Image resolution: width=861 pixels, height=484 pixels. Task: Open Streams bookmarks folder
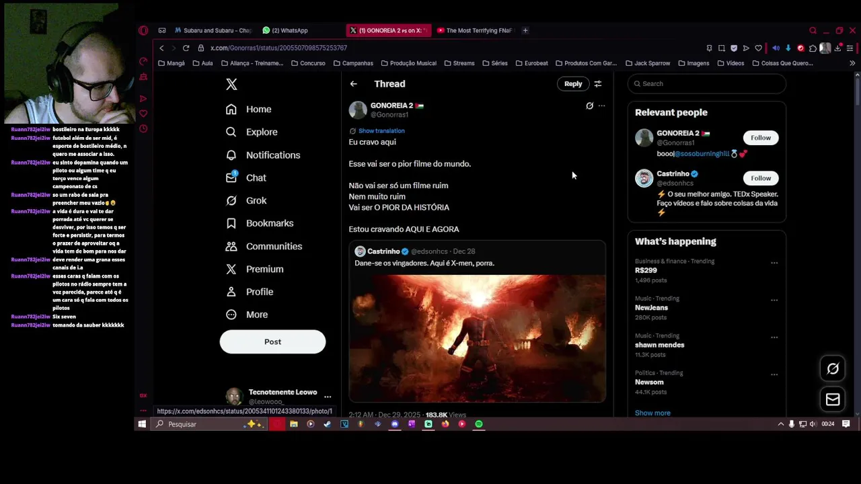[459, 63]
